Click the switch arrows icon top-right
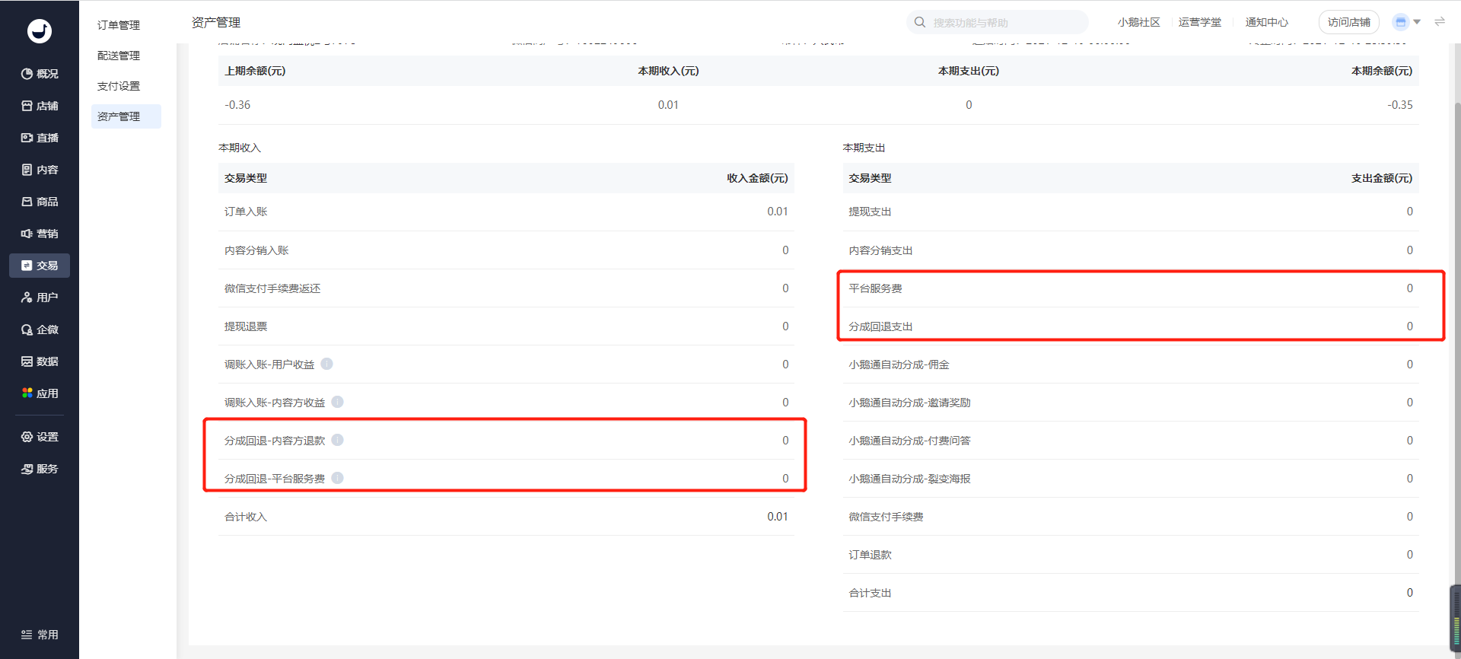This screenshot has height=659, width=1461. point(1440,22)
